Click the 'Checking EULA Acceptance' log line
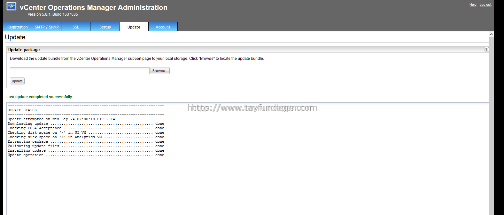Image resolution: width=504 pixels, height=215 pixels. (86, 128)
